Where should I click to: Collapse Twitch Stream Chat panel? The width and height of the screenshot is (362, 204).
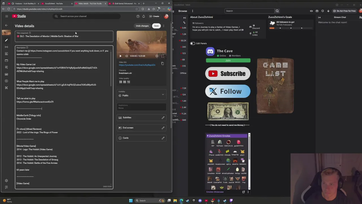pyautogui.click(x=319, y=17)
